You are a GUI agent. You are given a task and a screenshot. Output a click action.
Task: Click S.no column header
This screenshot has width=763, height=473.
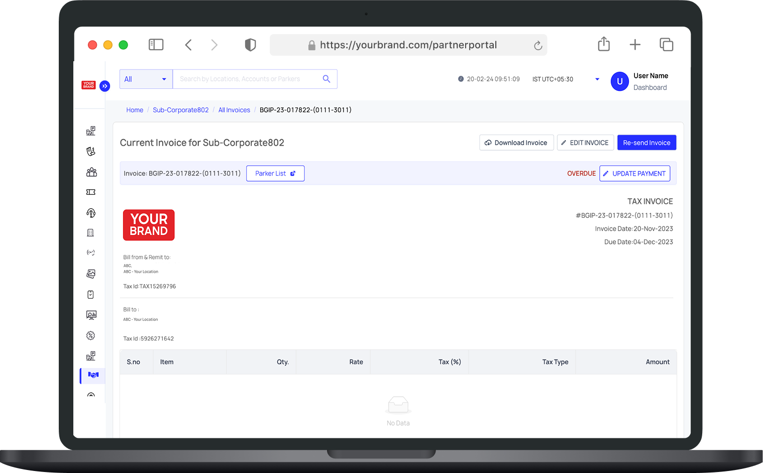(134, 362)
